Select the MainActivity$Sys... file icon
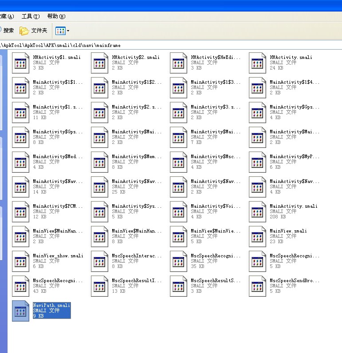 [99, 212]
